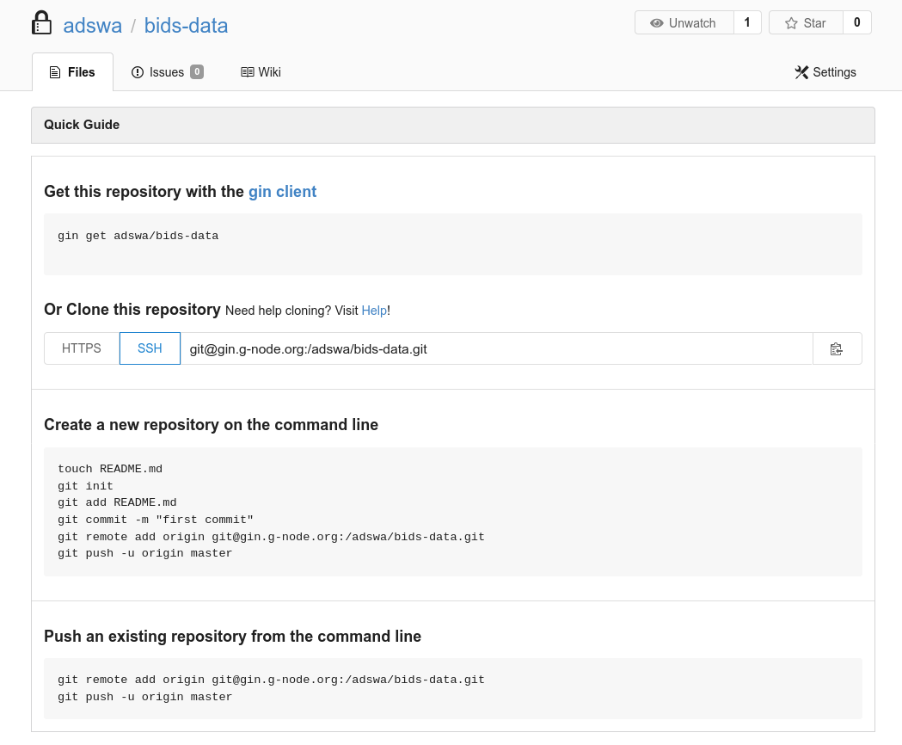This screenshot has width=902, height=745.
Task: Select SSH clone protocol
Action: pyautogui.click(x=150, y=348)
